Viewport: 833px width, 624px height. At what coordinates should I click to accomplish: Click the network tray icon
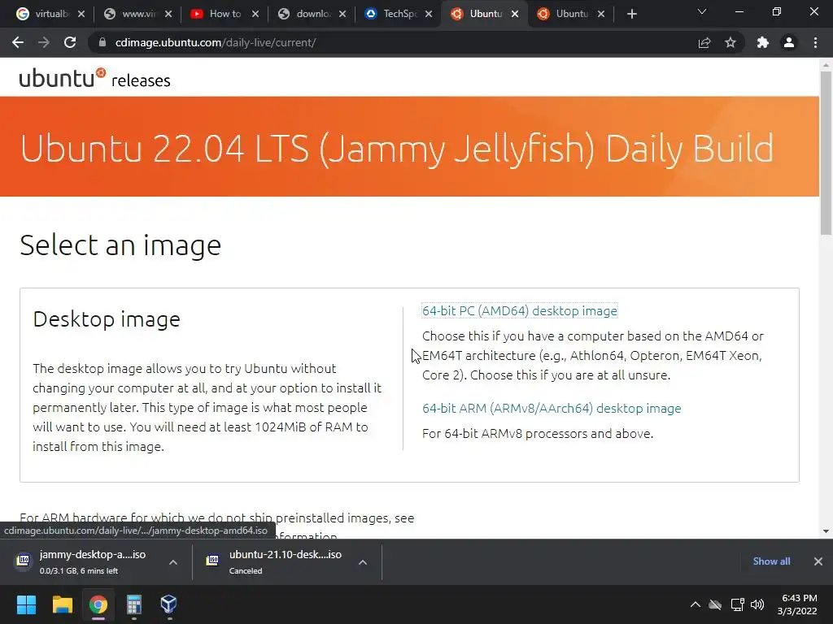(x=737, y=604)
